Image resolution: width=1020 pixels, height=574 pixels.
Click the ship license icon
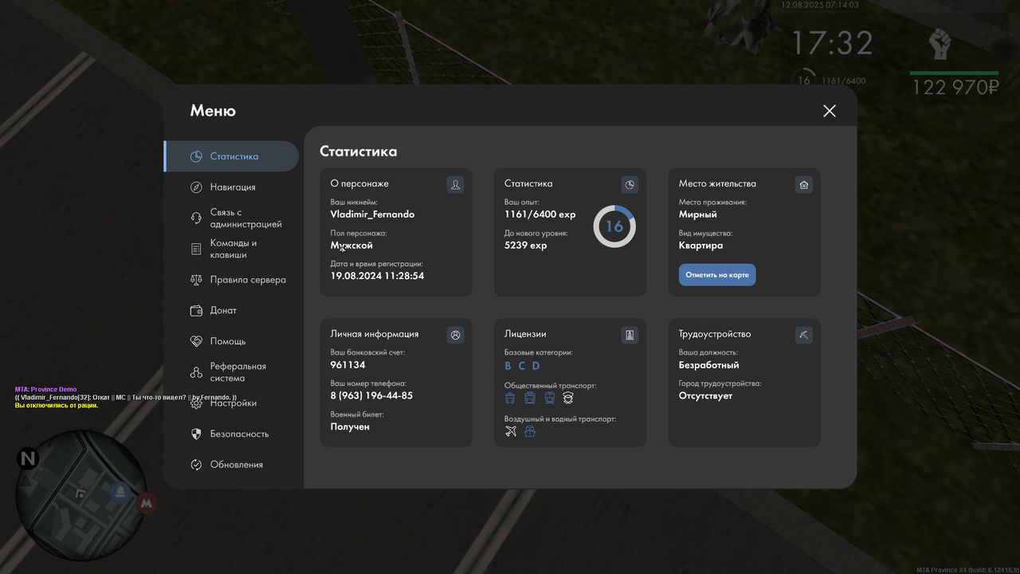click(x=530, y=431)
